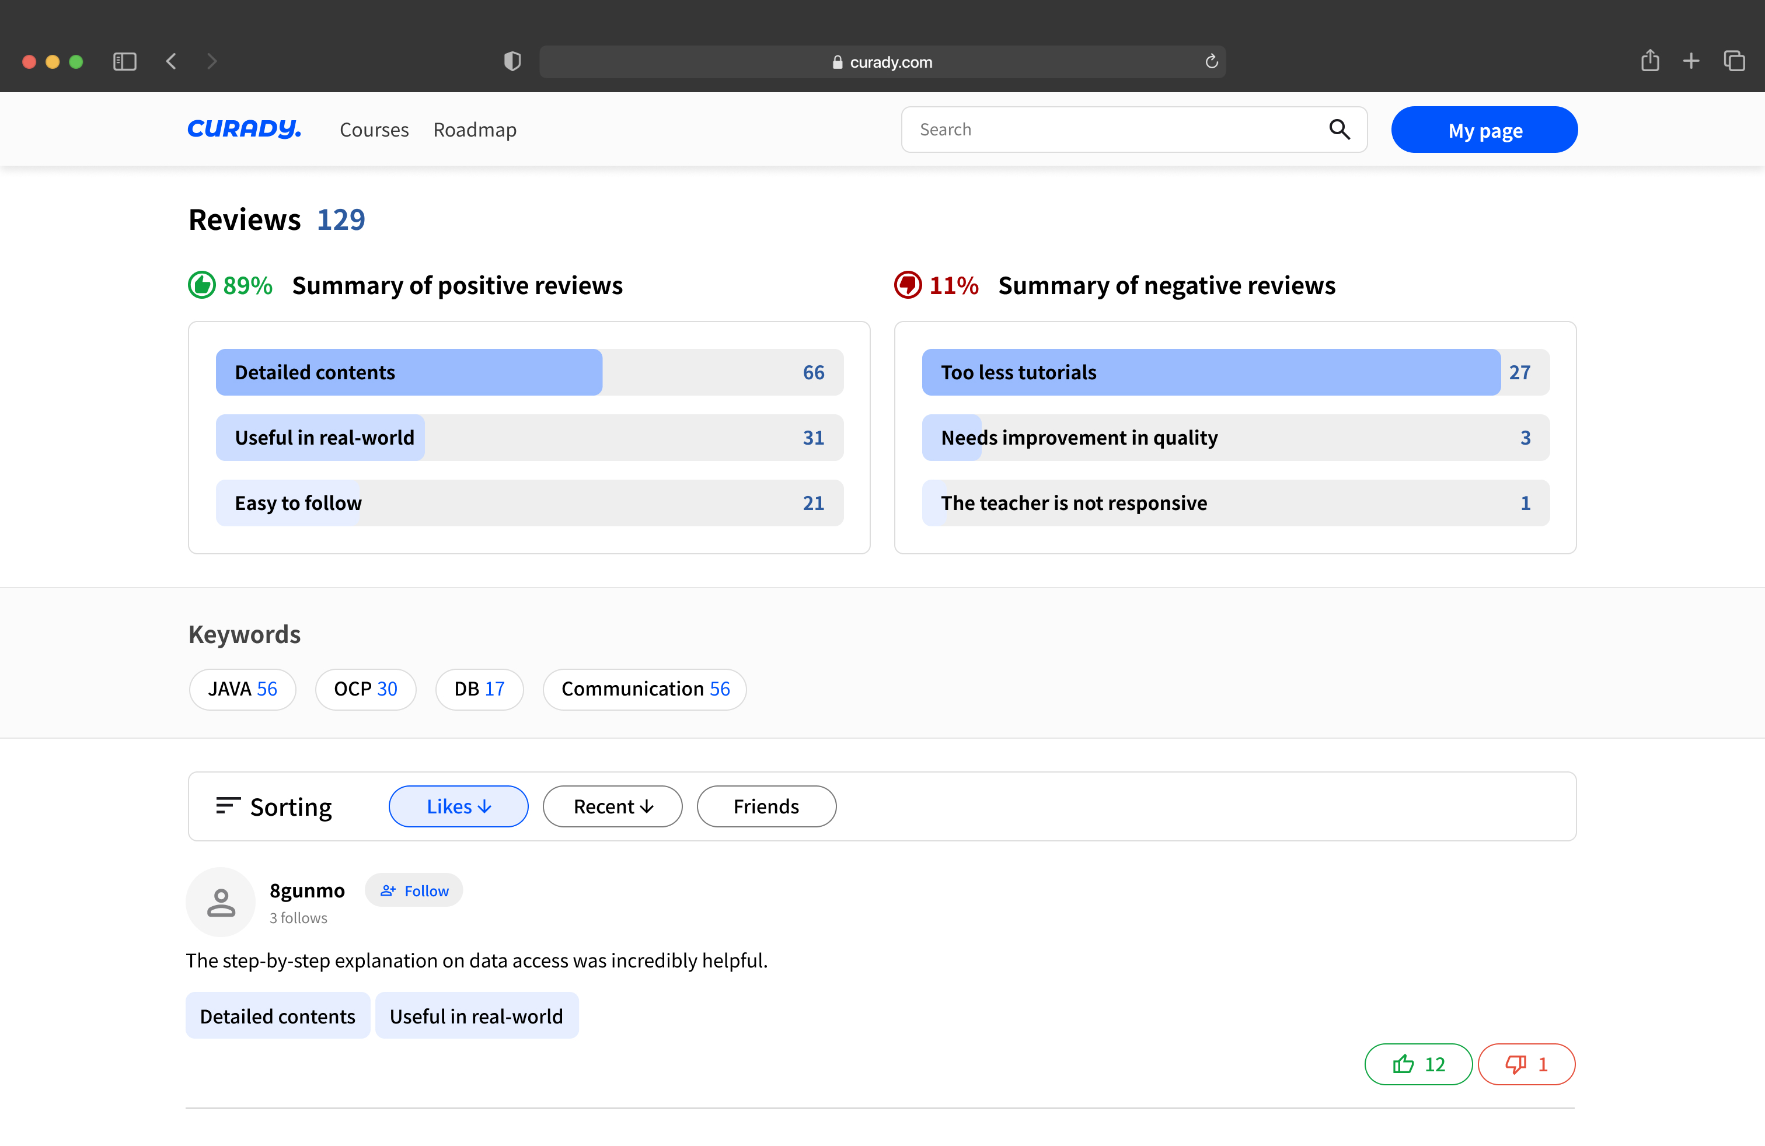Reload the page with refresh icon
Image resolution: width=1765 pixels, height=1146 pixels.
[x=1211, y=61]
